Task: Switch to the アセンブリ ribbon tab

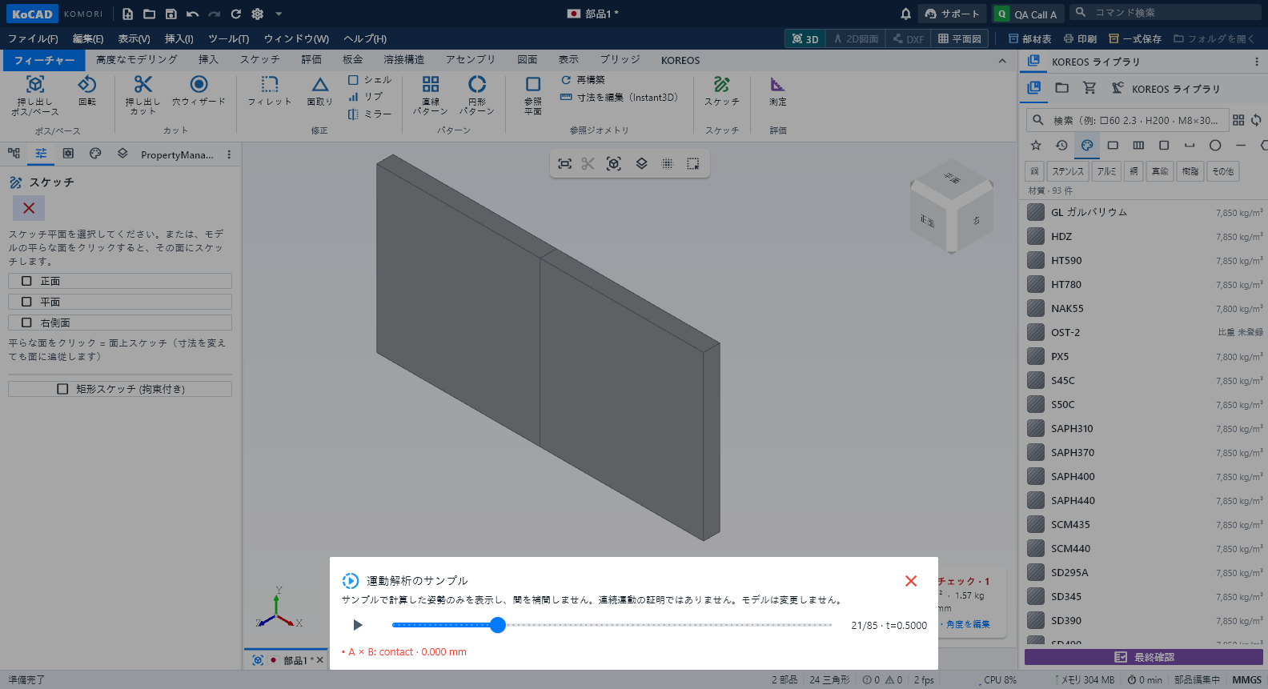Action: (471, 60)
